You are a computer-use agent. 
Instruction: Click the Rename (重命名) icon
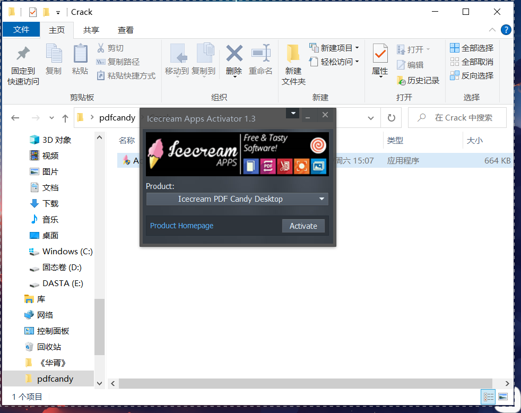point(261,53)
